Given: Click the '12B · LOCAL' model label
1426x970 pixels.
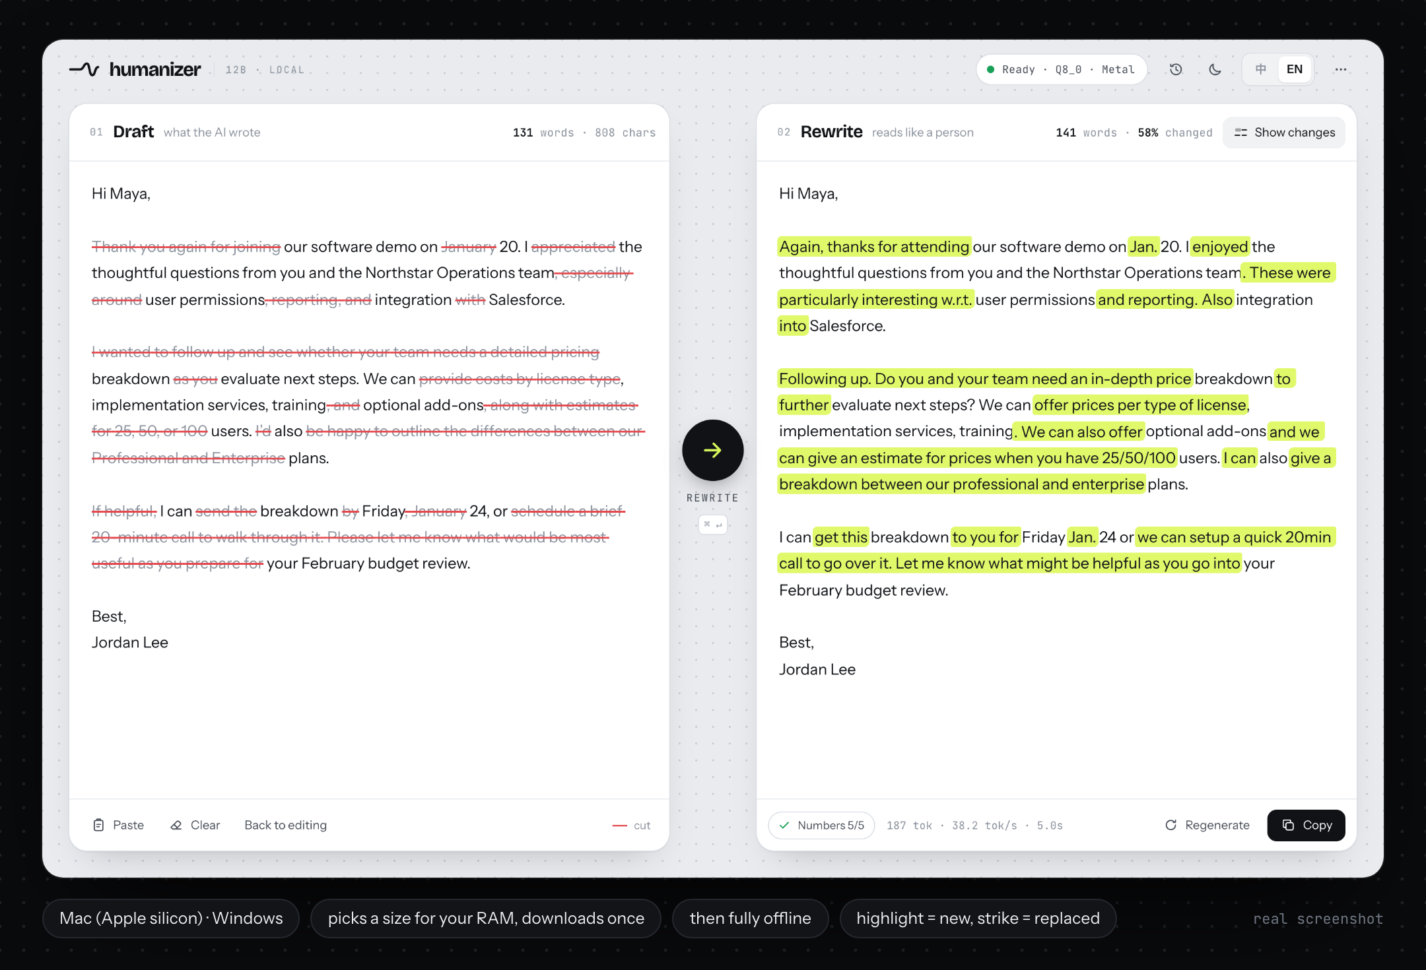Looking at the screenshot, I should (x=265, y=70).
